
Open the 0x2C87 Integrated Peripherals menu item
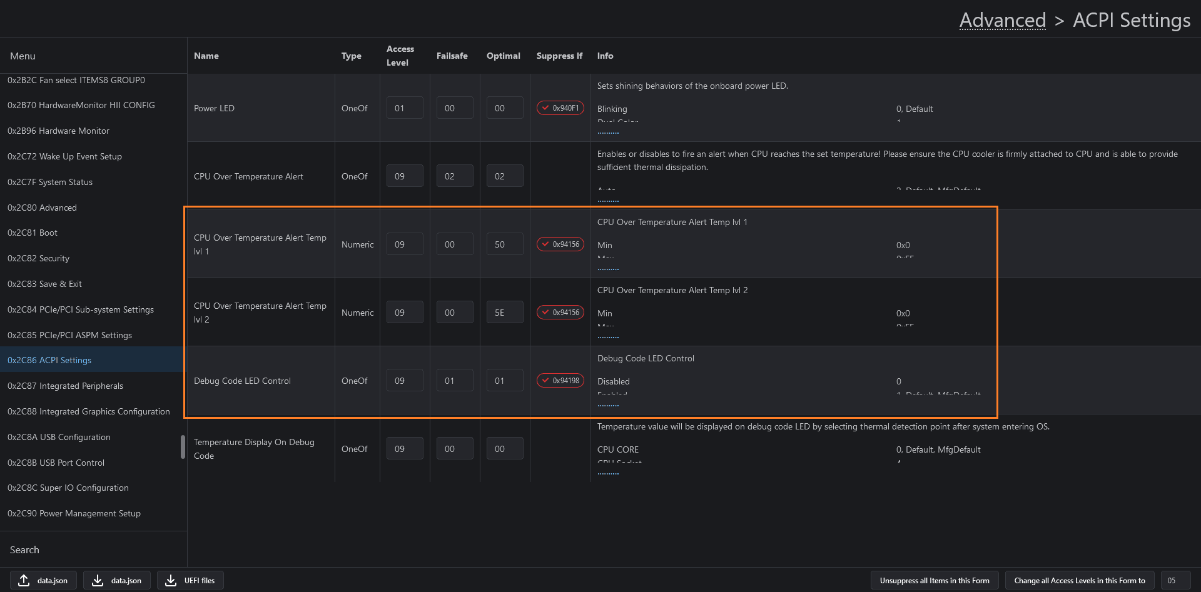(x=65, y=386)
